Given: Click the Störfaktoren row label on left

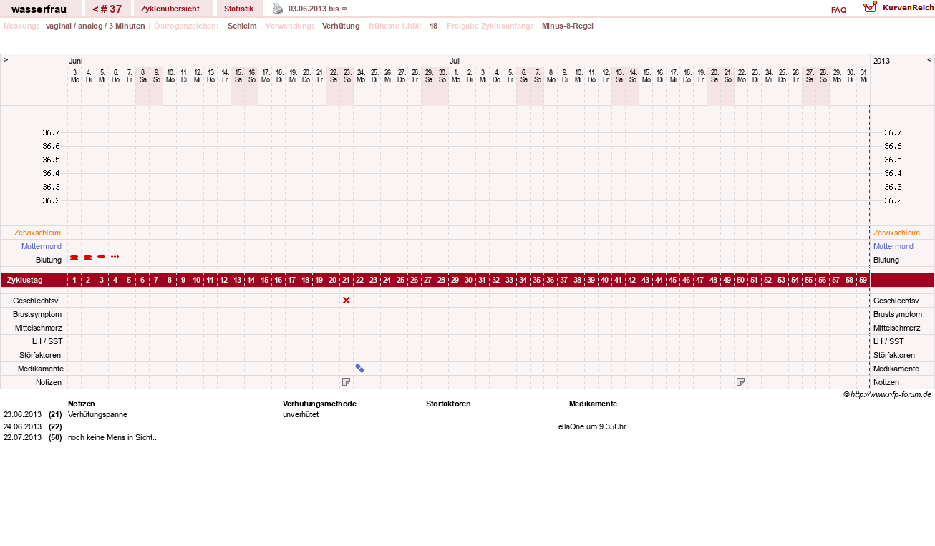Looking at the screenshot, I should pos(40,355).
